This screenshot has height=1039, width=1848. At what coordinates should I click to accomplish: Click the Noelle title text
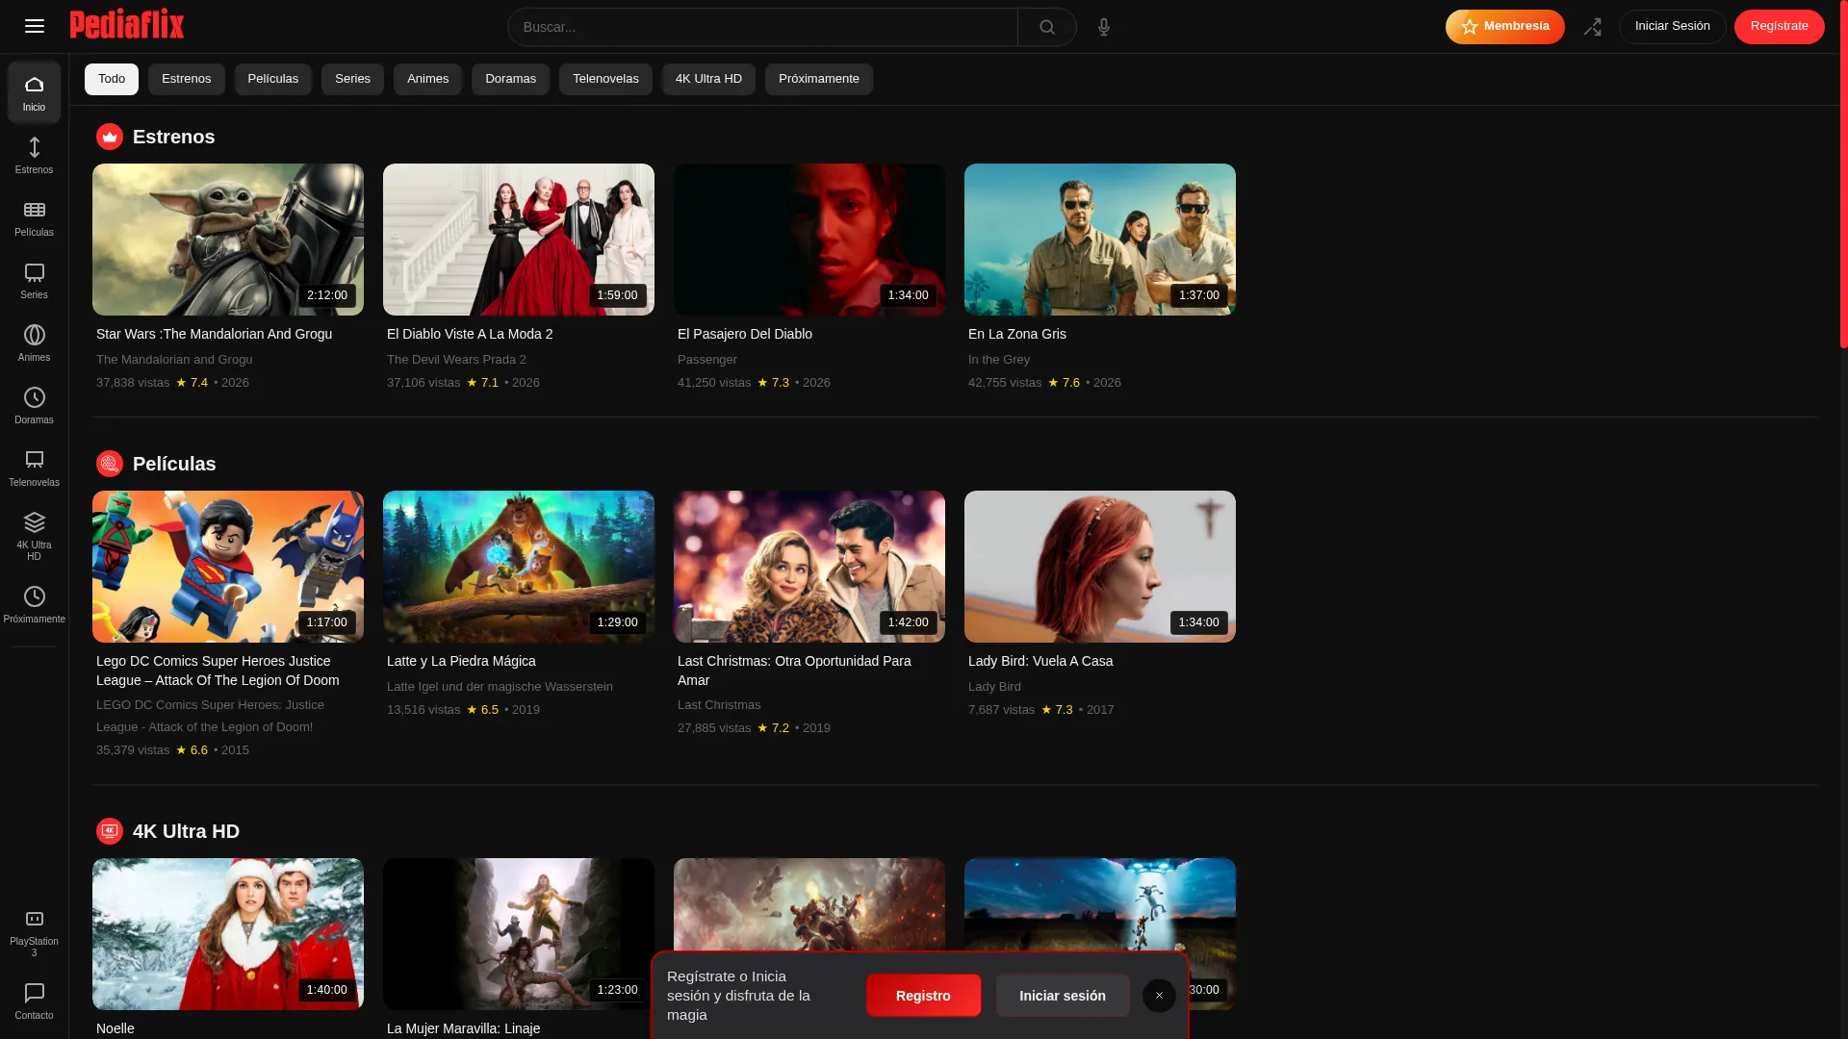coord(115,1028)
